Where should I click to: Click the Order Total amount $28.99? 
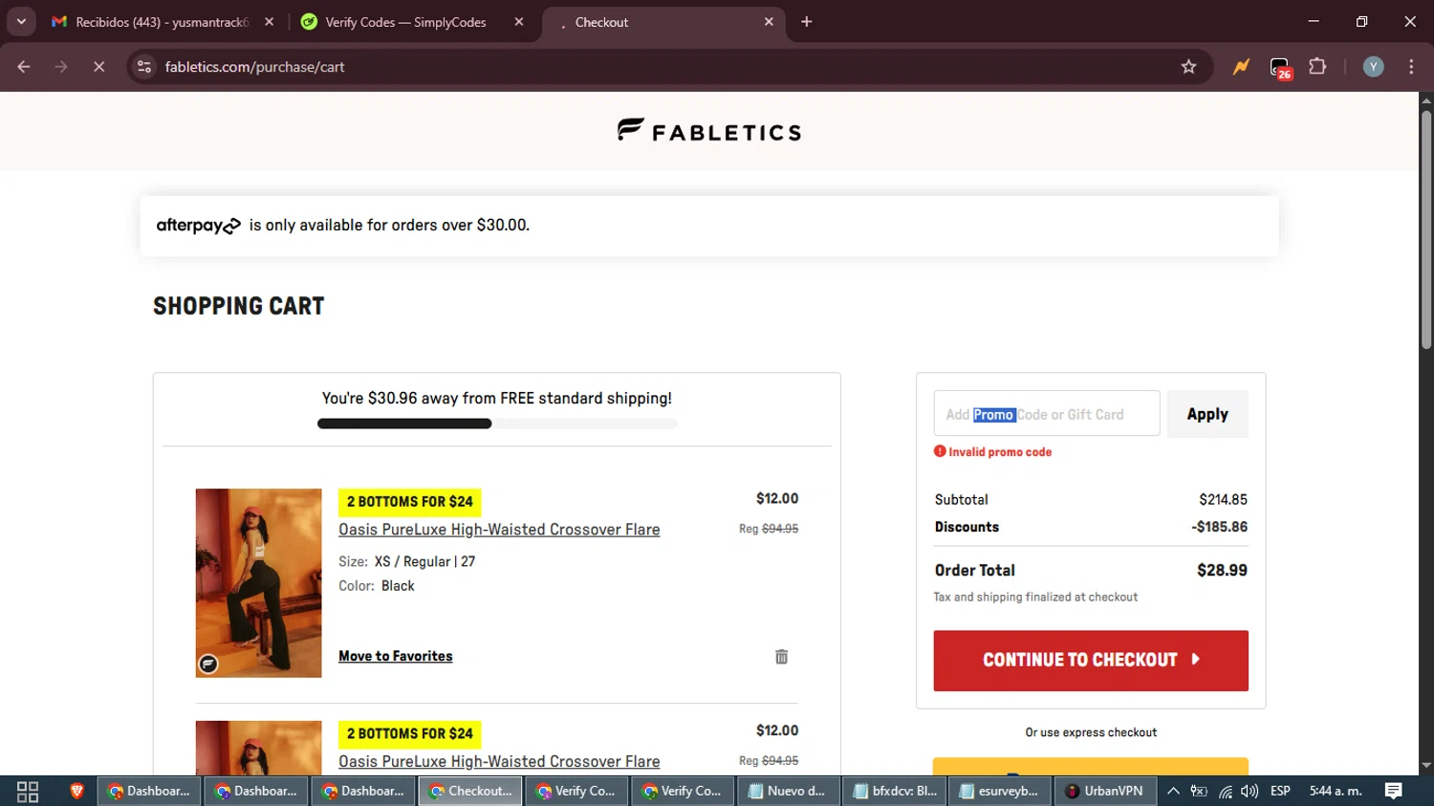(x=1222, y=570)
